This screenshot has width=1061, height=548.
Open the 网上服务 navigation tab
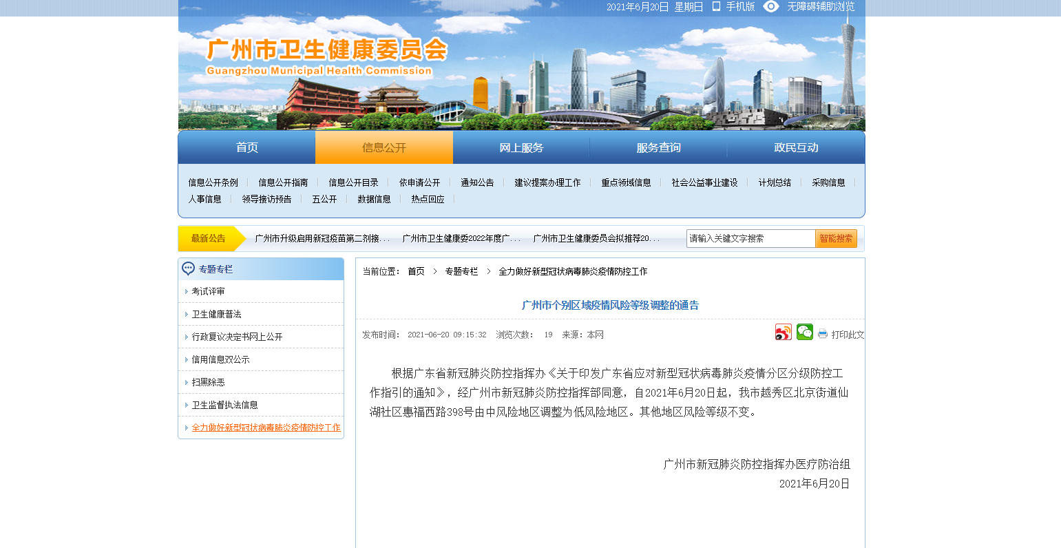(521, 147)
